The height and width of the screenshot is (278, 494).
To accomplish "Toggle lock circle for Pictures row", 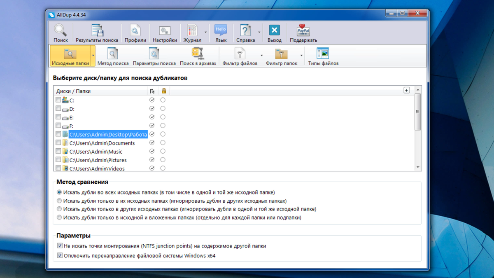I will [x=163, y=160].
